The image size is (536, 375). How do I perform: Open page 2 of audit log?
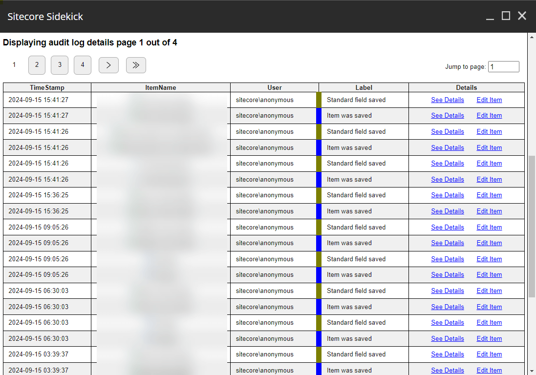point(37,65)
